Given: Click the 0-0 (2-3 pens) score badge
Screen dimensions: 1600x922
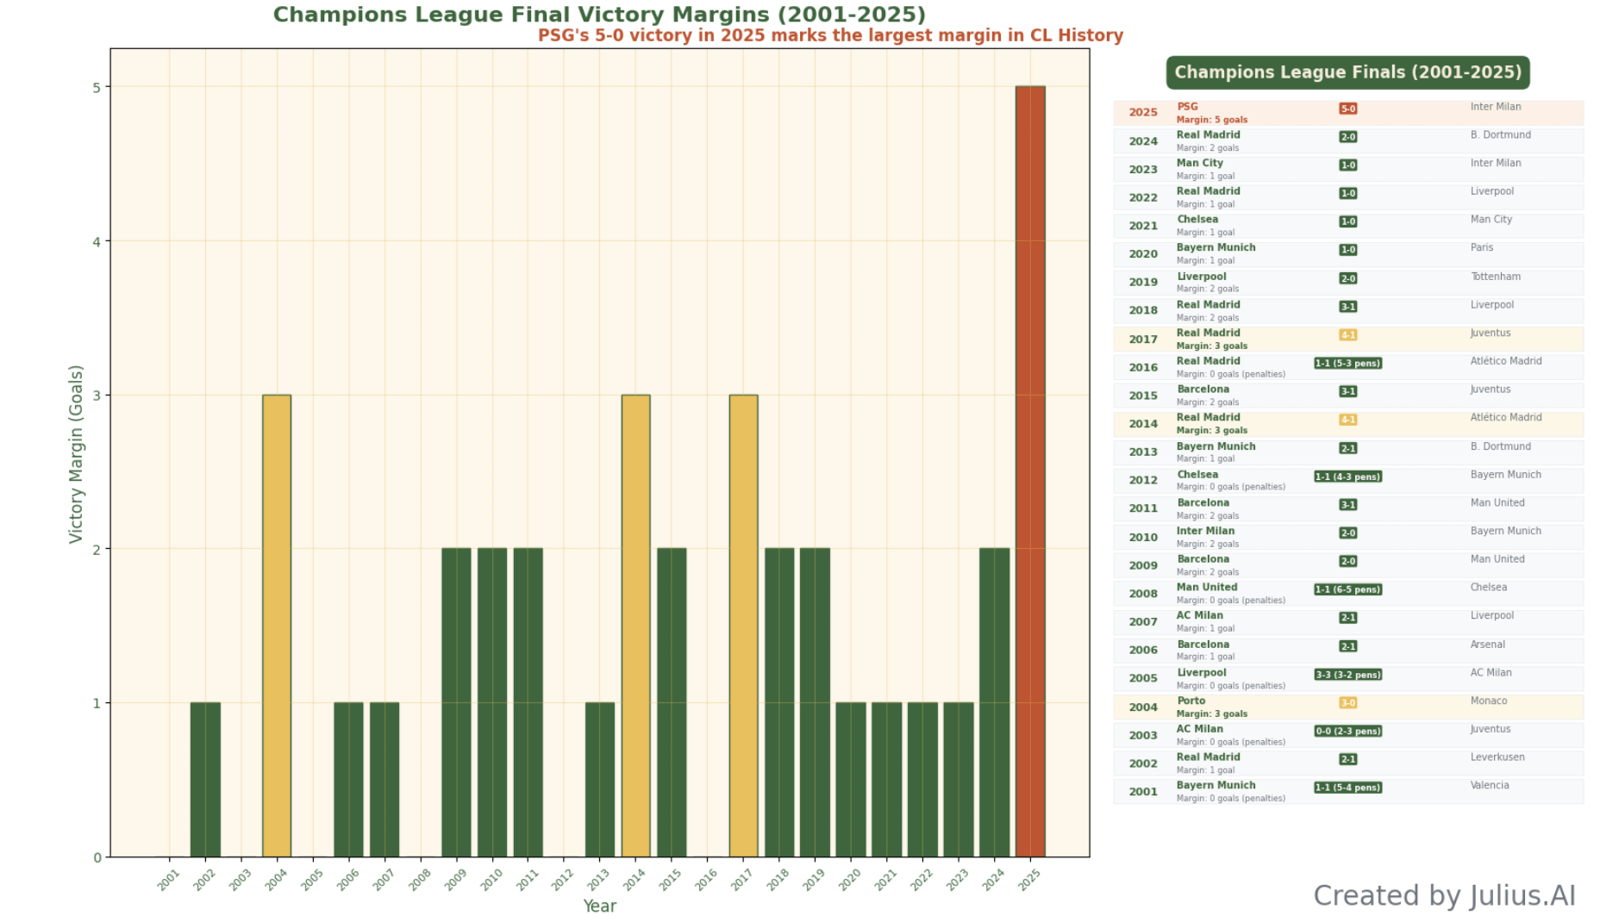Looking at the screenshot, I should [1347, 731].
